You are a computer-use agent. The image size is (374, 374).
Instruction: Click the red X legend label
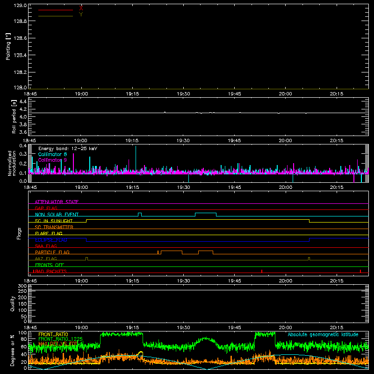click(x=81, y=8)
